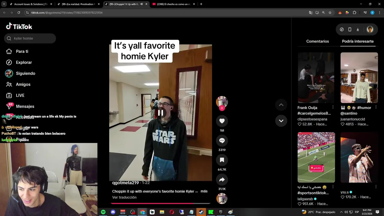This screenshot has width=384, height=216.
Task: Open the ysy.a singer video thumbnail
Action: click(x=359, y=157)
